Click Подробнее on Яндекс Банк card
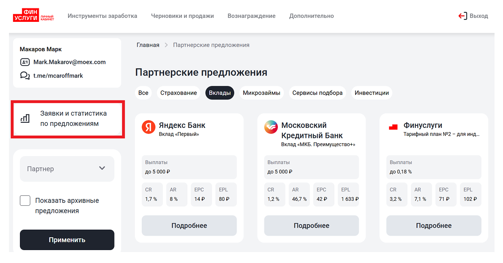Image resolution: width=503 pixels, height=263 pixels. point(189,226)
